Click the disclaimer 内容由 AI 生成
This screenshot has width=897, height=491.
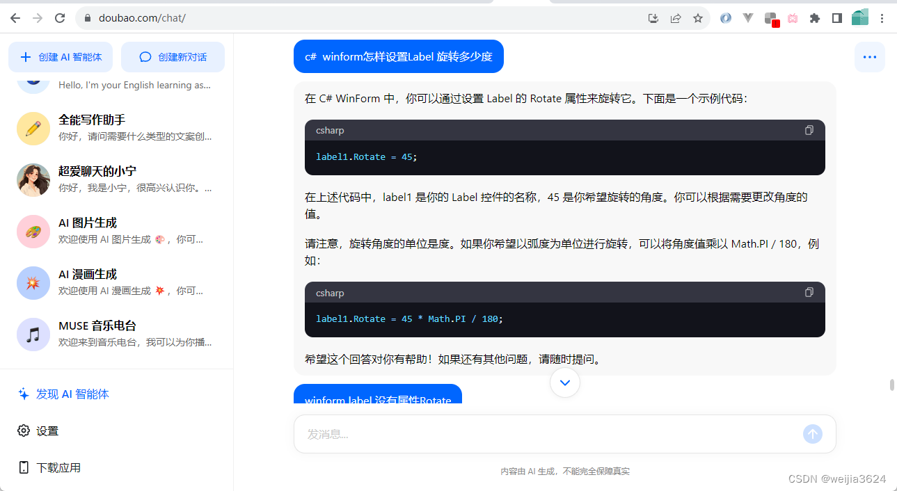pos(565,471)
